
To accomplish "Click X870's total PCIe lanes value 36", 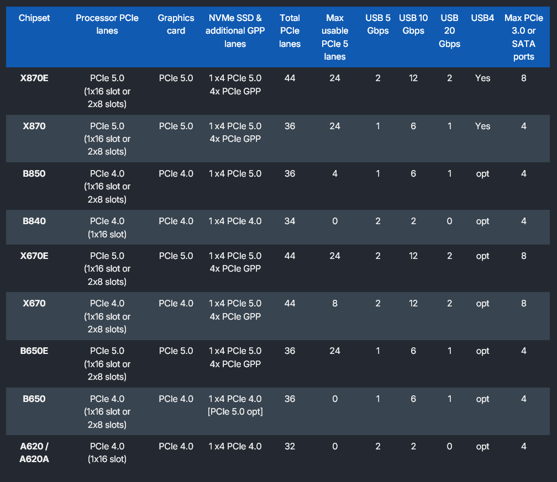I will [290, 126].
